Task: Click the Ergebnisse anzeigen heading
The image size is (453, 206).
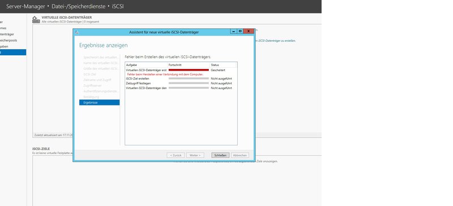Action: pos(104,46)
